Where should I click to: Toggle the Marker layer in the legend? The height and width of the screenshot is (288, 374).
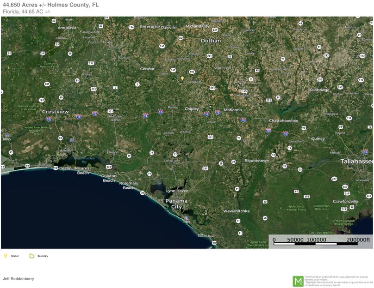(x=15, y=256)
